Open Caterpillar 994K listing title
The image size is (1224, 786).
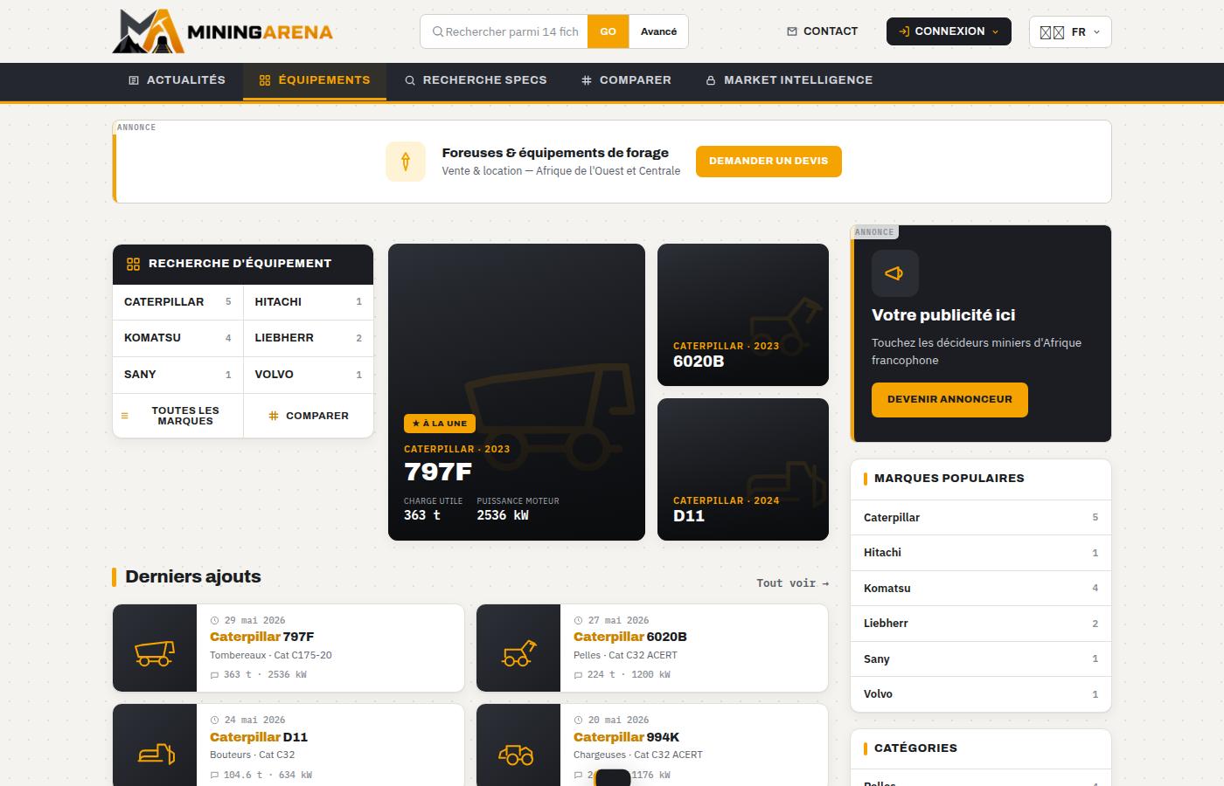(x=626, y=737)
